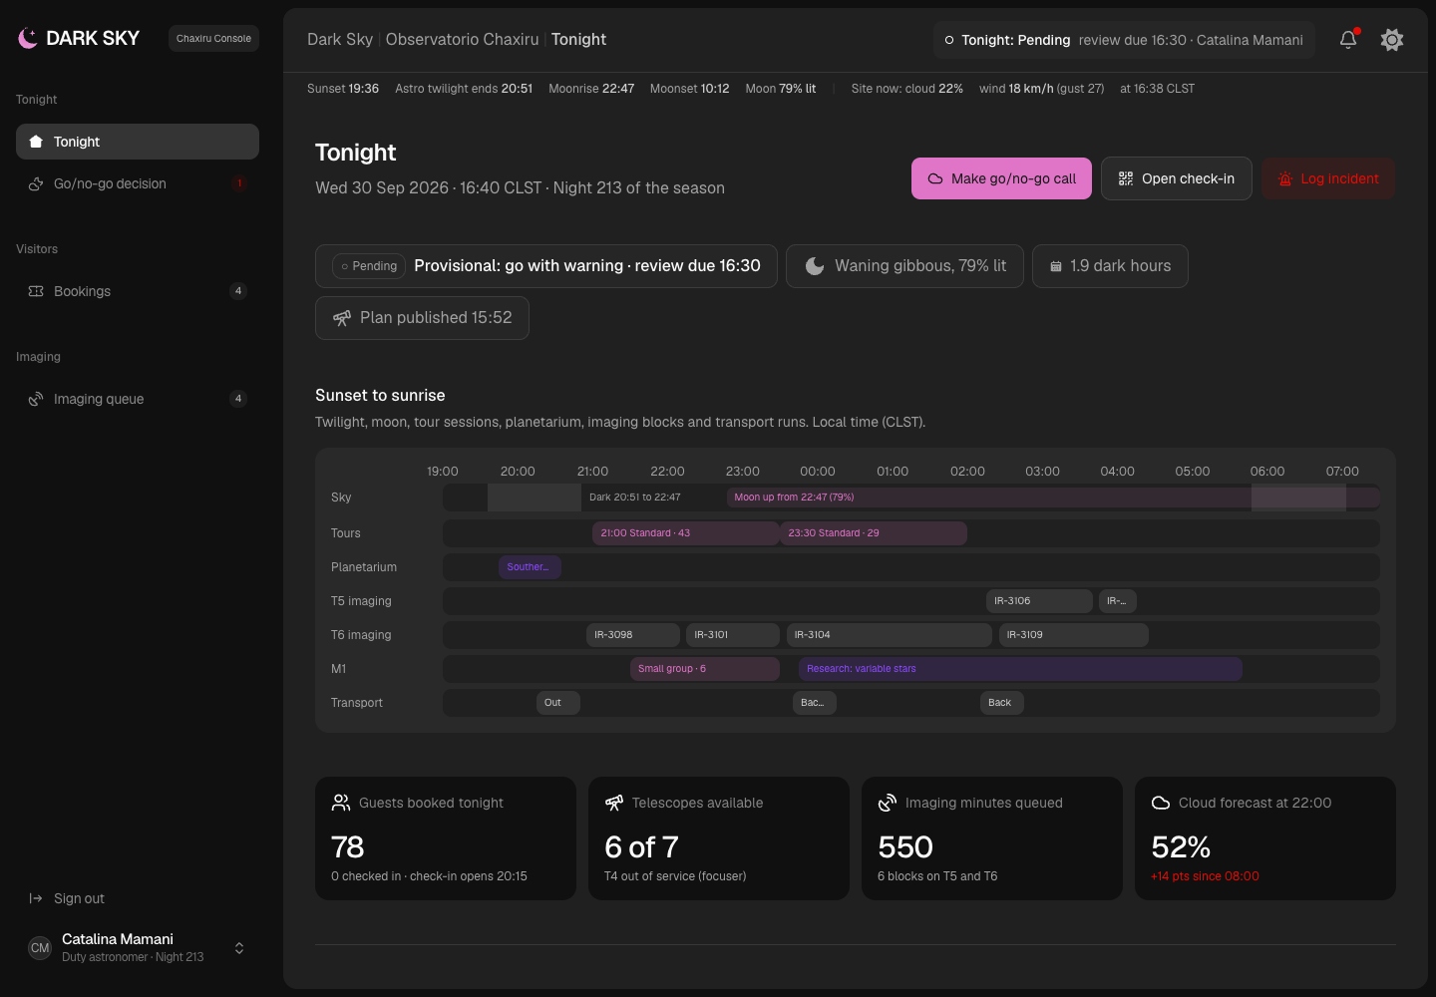Click the Bookings ticket icon
1436x997 pixels.
coord(36,291)
